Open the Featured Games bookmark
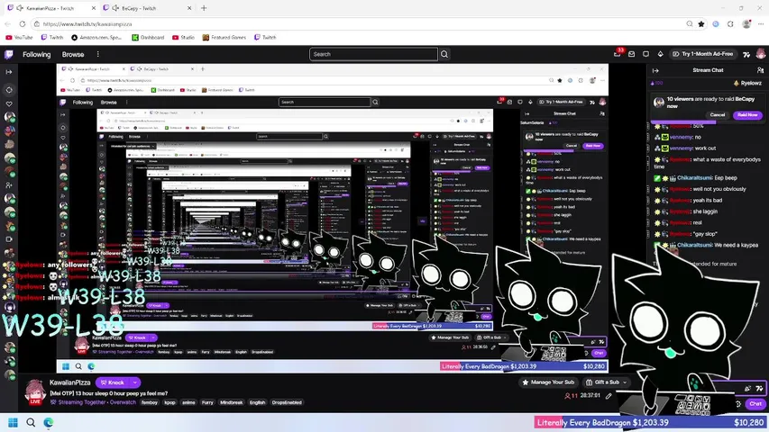Viewport: 769px width, 432px height. tap(224, 37)
